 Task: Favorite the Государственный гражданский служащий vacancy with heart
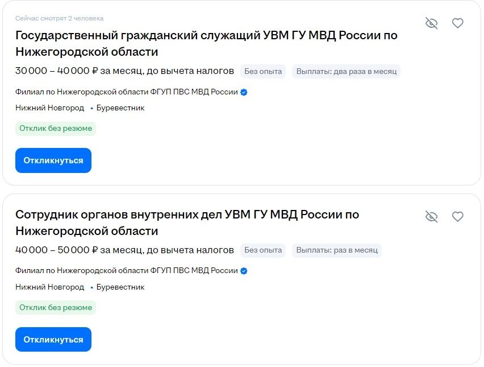tap(458, 23)
